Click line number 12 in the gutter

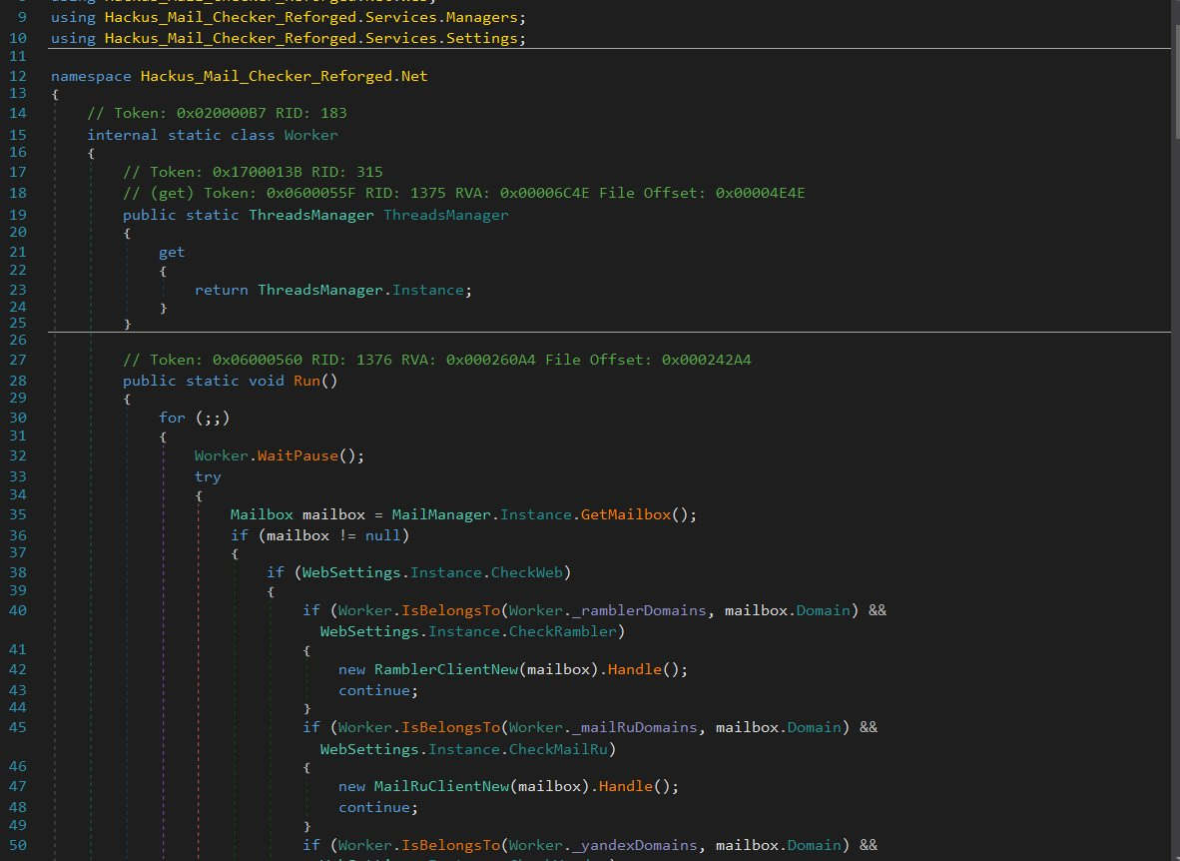(18, 76)
